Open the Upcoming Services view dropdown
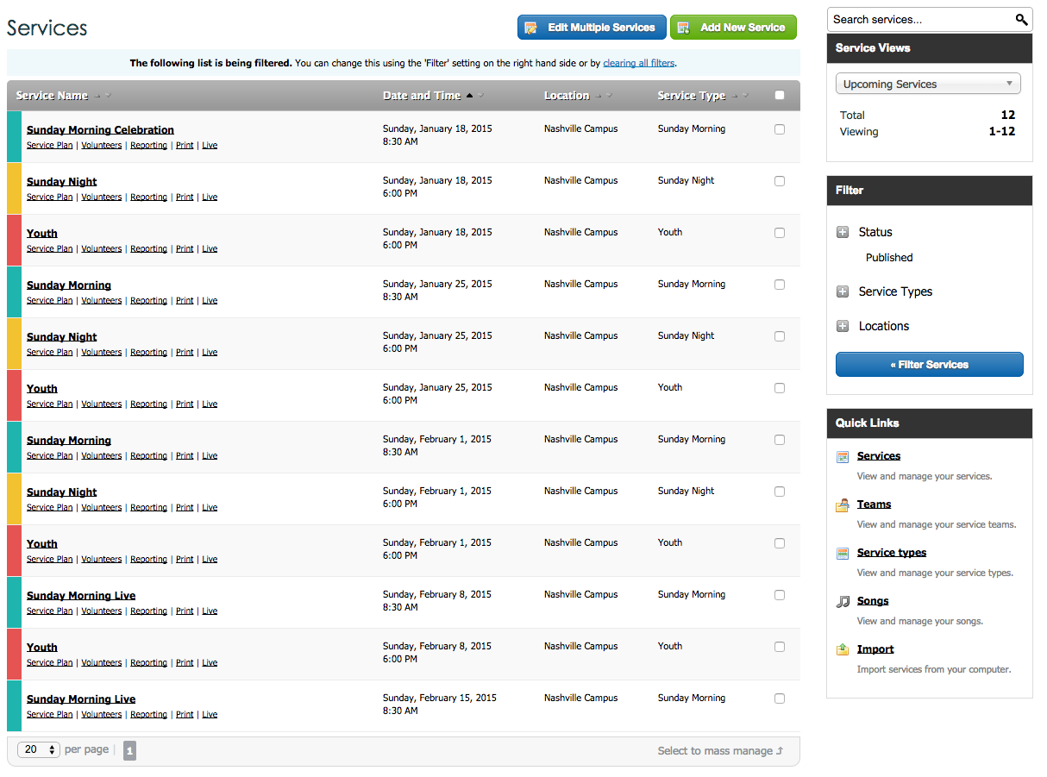This screenshot has width=1047, height=777. [x=928, y=85]
